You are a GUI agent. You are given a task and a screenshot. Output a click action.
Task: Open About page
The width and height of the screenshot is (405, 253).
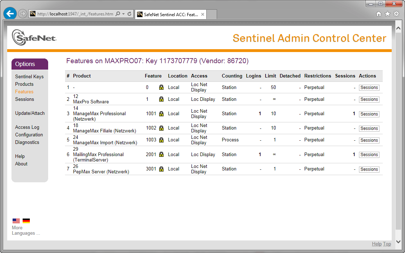click(x=21, y=164)
